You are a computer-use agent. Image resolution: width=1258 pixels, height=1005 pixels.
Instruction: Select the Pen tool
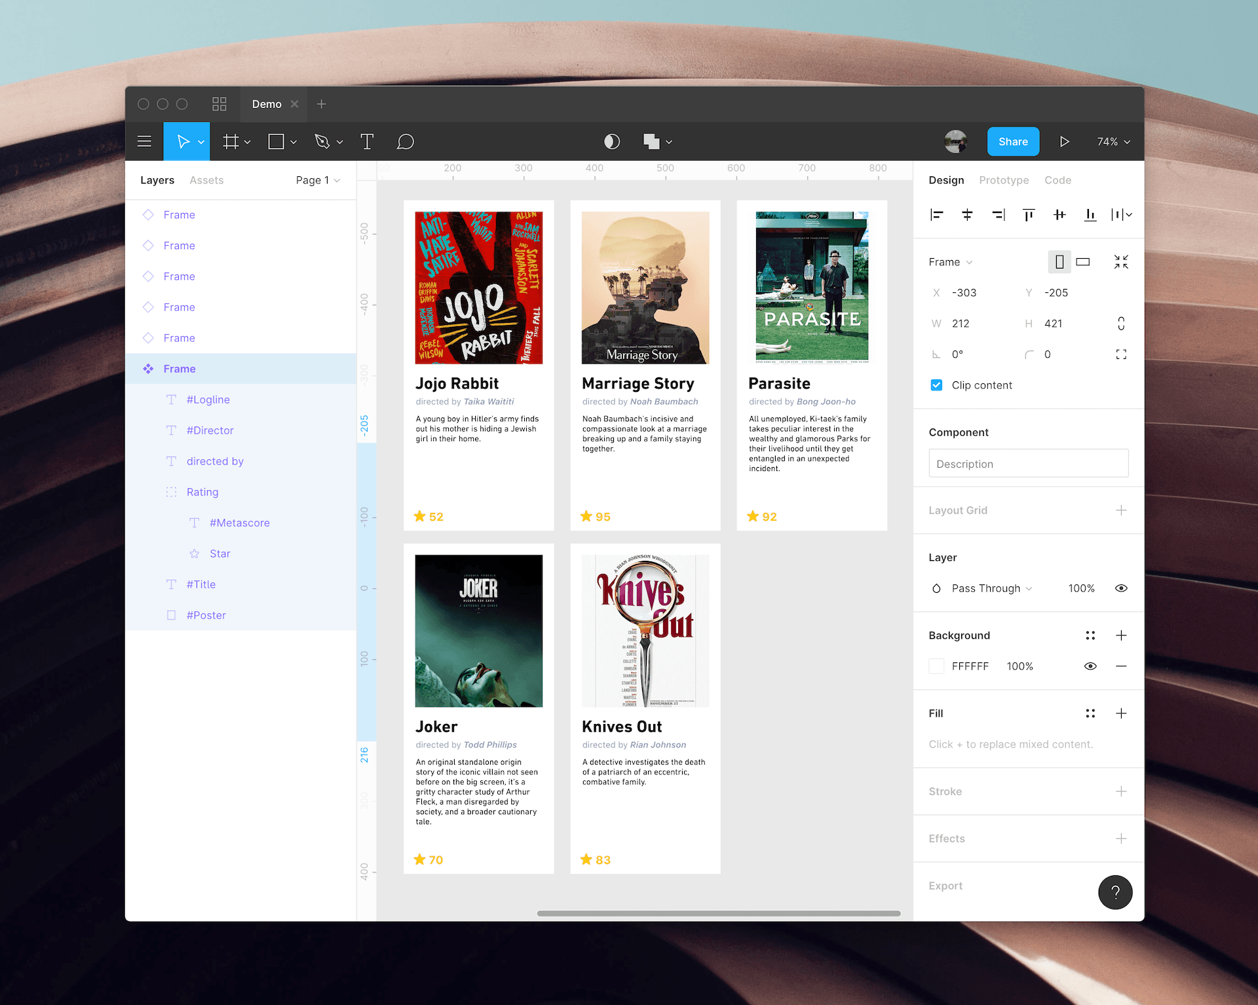[322, 142]
